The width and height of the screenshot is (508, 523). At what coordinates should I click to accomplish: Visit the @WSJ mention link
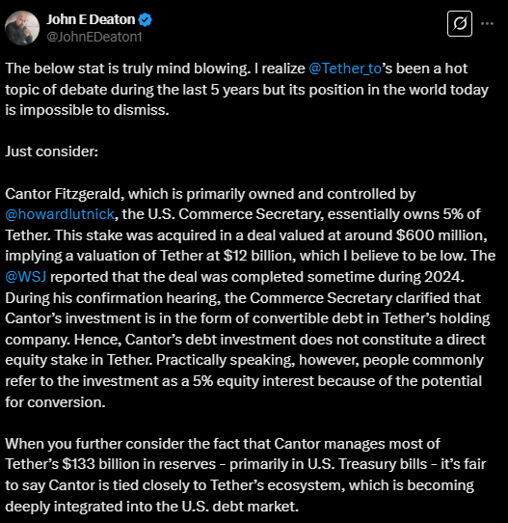(x=26, y=277)
